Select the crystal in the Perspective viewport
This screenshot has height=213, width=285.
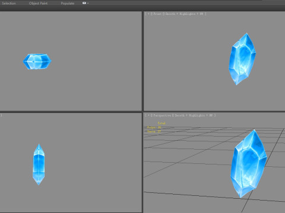[x=249, y=164]
